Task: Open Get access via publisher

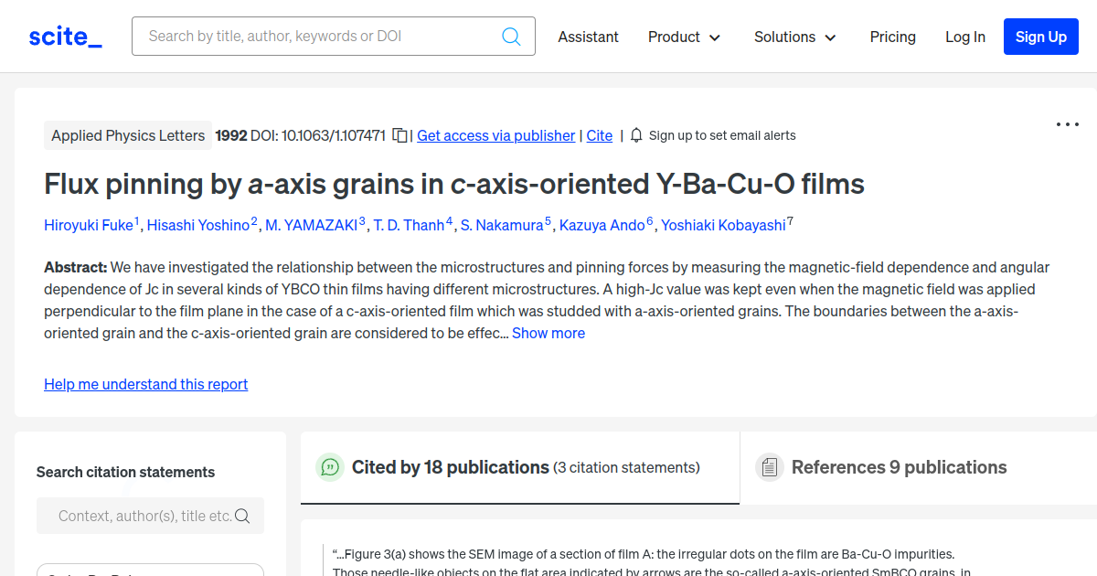Action: [x=495, y=135]
